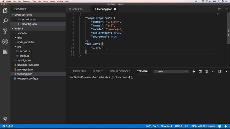Place cursor on the "sourceMap" line
Image resolution: width=230 pixels, height=129 pixels.
(104, 37)
